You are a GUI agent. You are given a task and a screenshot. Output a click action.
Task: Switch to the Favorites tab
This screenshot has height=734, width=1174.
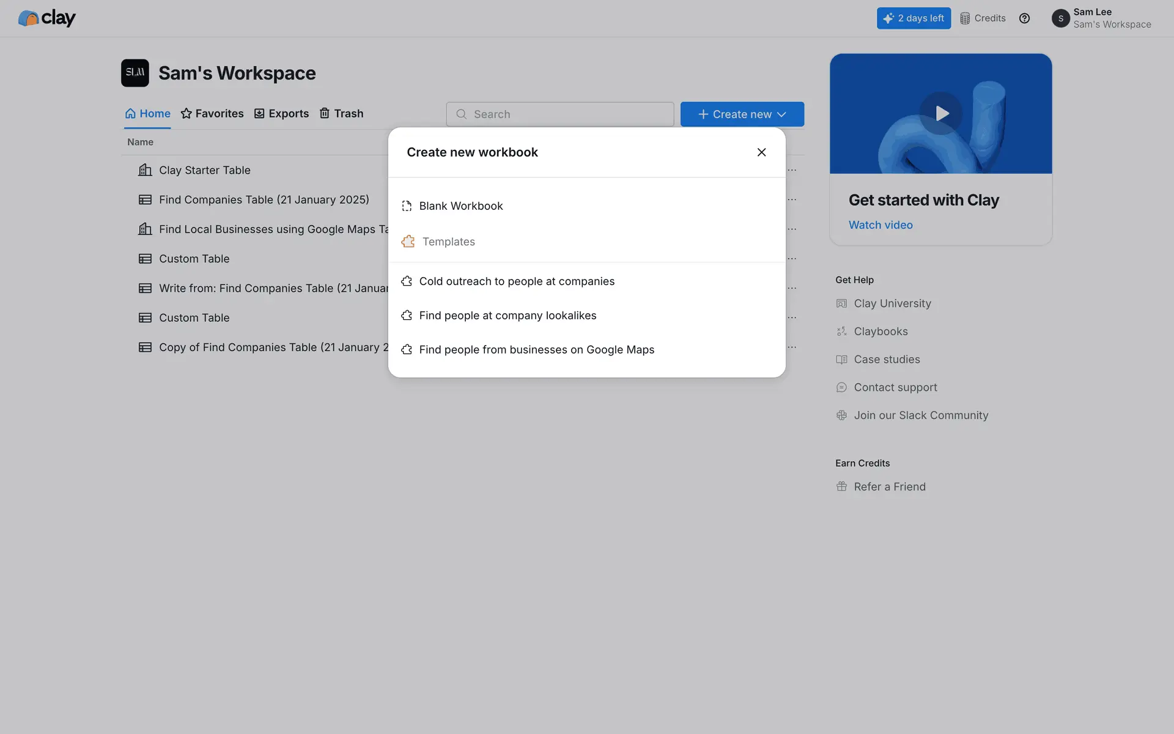click(x=212, y=114)
